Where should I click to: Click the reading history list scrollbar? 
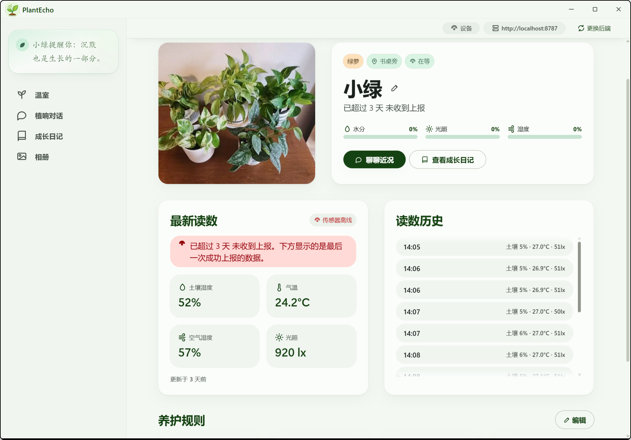pyautogui.click(x=579, y=277)
